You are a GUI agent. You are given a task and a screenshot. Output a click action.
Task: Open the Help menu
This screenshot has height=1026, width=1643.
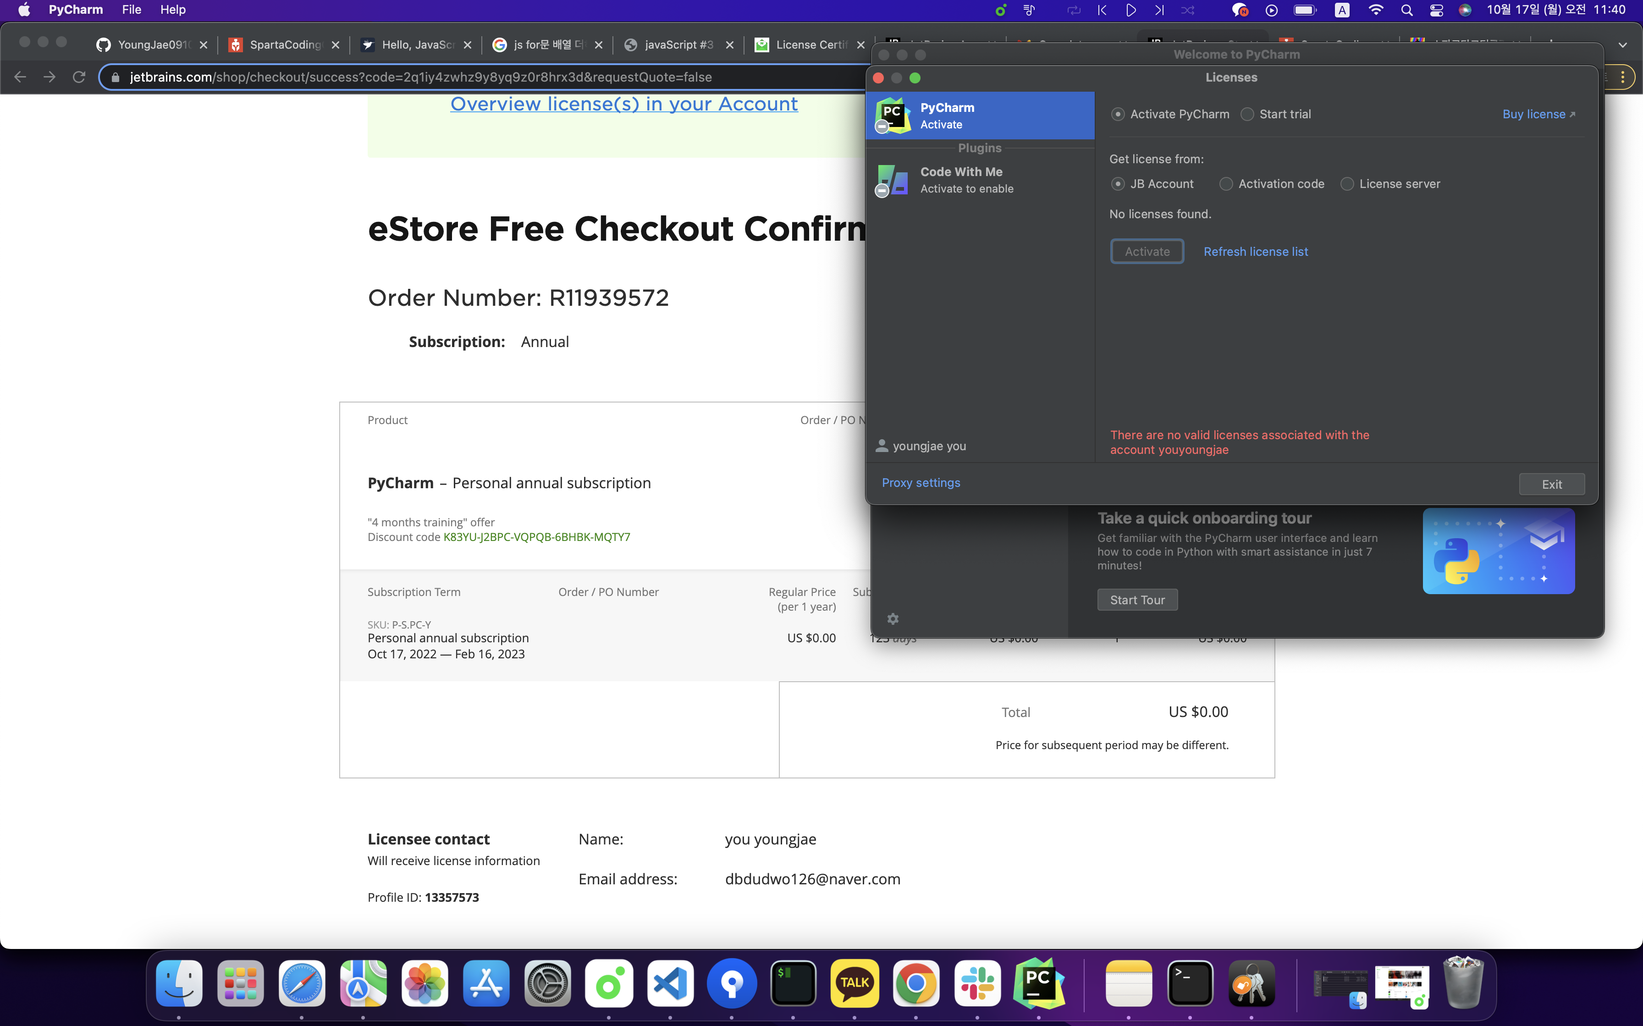[173, 10]
